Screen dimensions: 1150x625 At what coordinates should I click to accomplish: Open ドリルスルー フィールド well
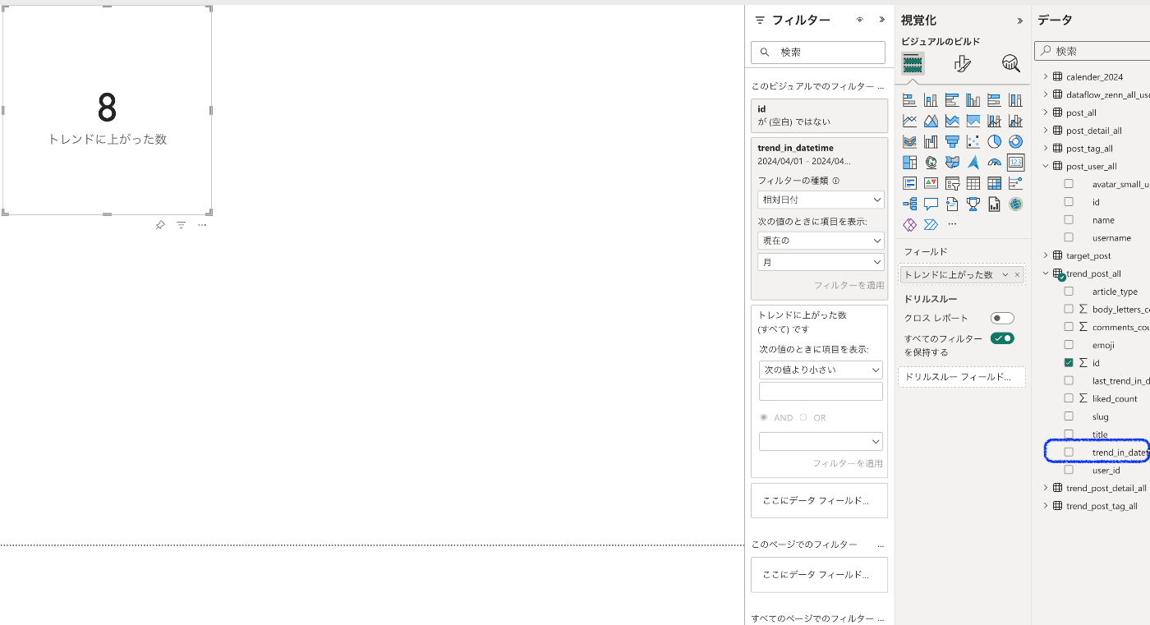(x=961, y=377)
